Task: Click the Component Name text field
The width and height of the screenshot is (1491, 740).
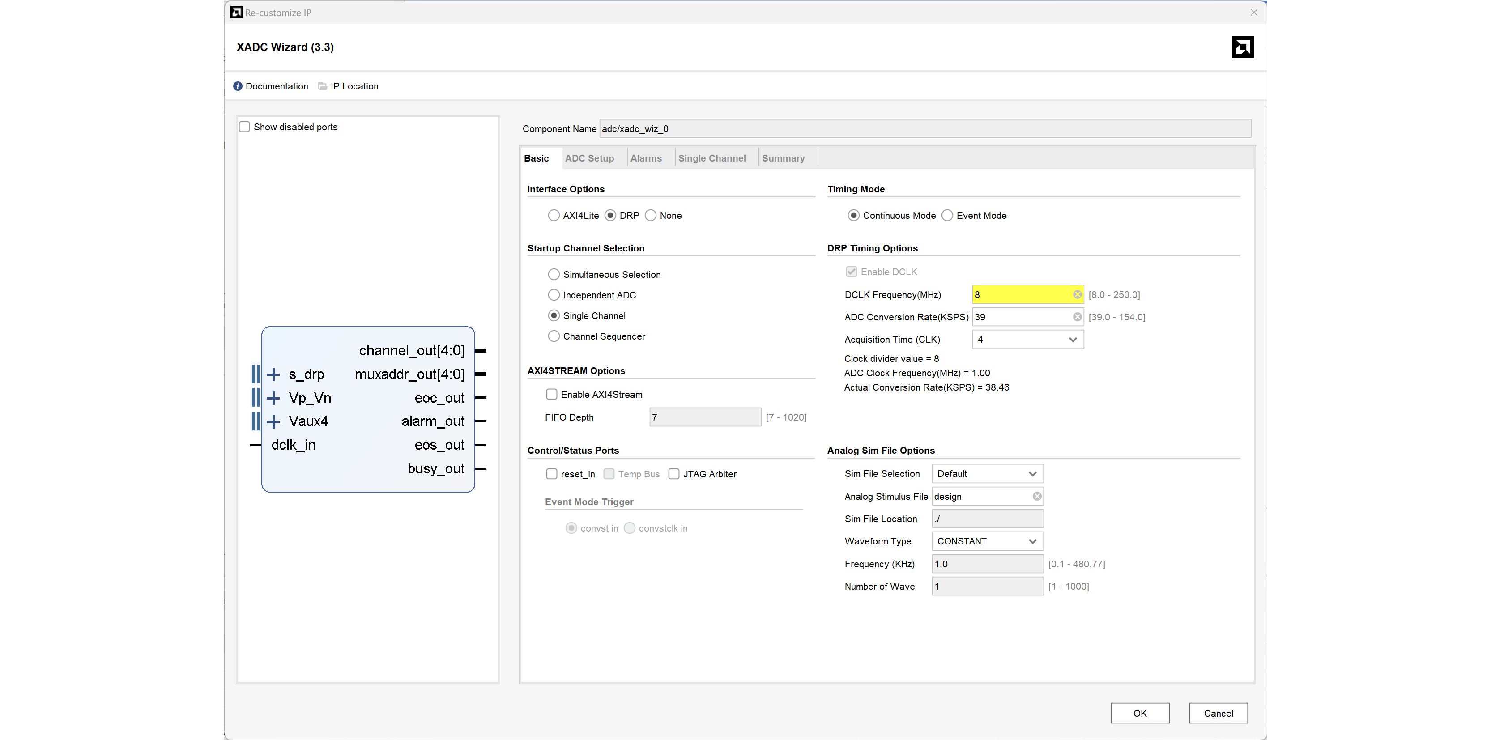Action: pos(924,128)
